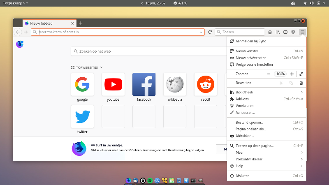Choose Nieuw venster from menu

pyautogui.click(x=266, y=51)
